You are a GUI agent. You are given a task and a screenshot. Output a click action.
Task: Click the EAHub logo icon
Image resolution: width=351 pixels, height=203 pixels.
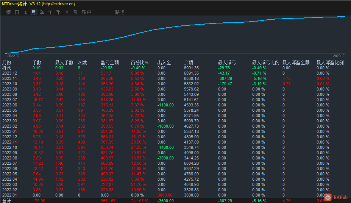pos(328,197)
